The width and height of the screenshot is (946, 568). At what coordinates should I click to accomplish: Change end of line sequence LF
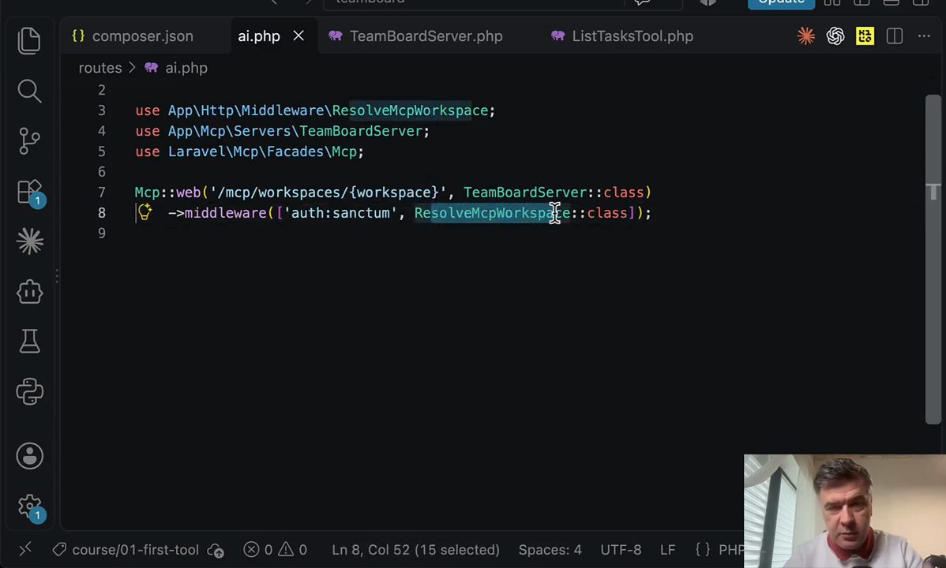[x=667, y=550]
